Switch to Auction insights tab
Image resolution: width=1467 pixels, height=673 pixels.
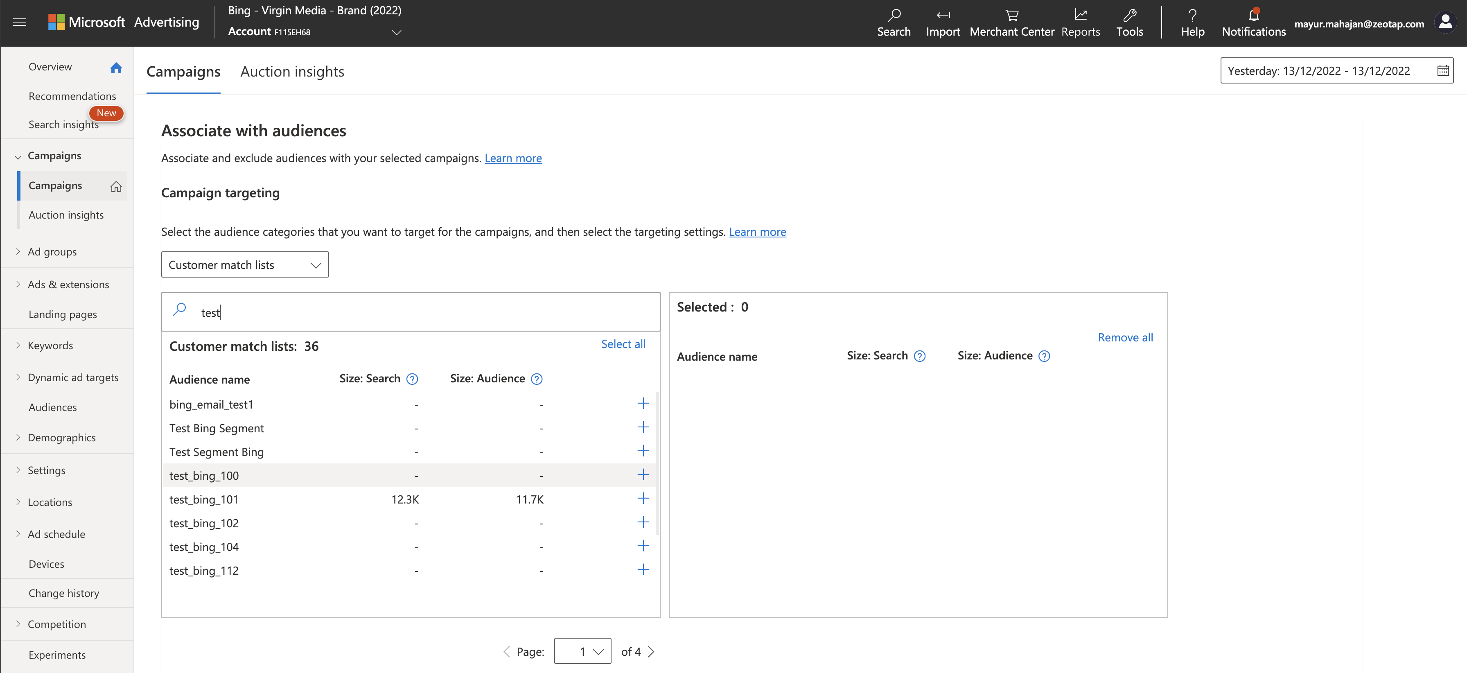pos(292,72)
